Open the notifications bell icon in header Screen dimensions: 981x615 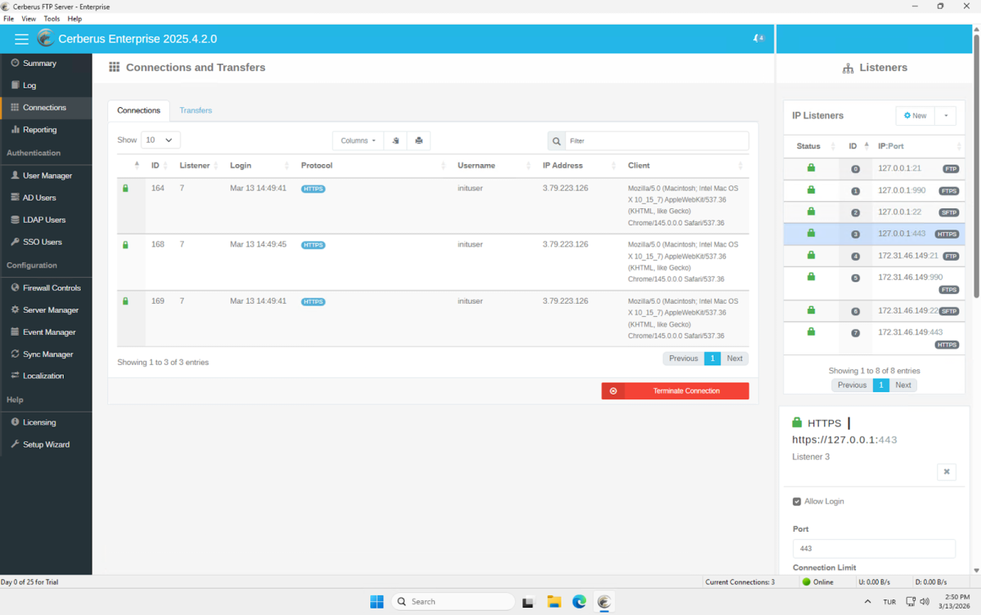coord(758,38)
